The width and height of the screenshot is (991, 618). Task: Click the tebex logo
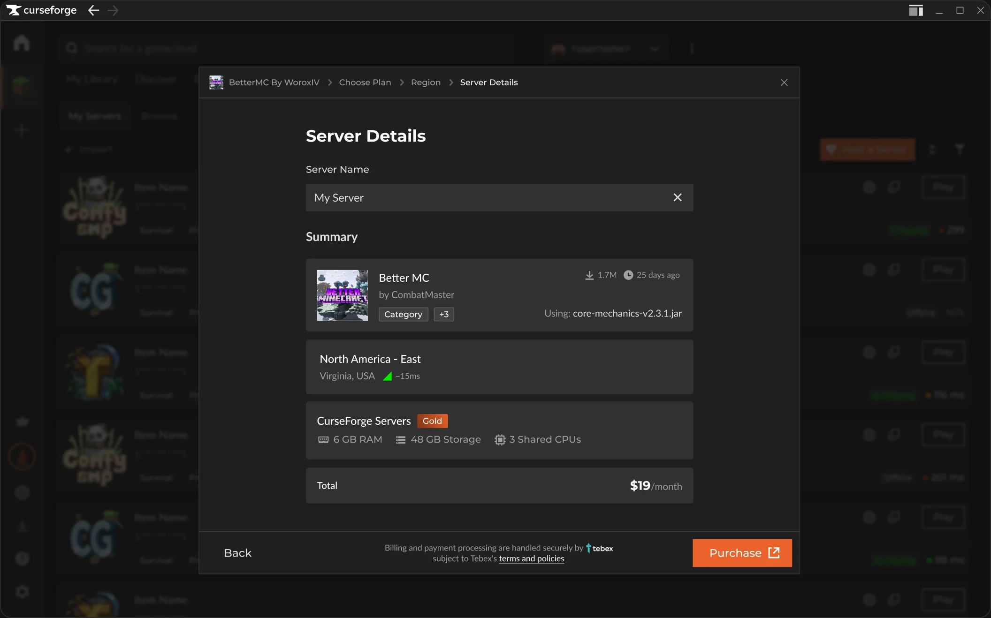pyautogui.click(x=599, y=548)
